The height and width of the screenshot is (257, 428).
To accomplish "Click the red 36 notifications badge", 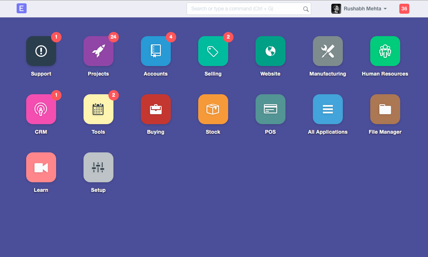I will click(x=404, y=9).
